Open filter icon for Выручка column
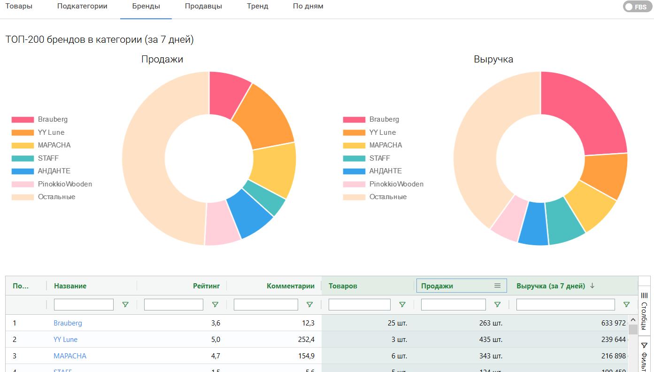The width and height of the screenshot is (654, 372). coord(626,304)
